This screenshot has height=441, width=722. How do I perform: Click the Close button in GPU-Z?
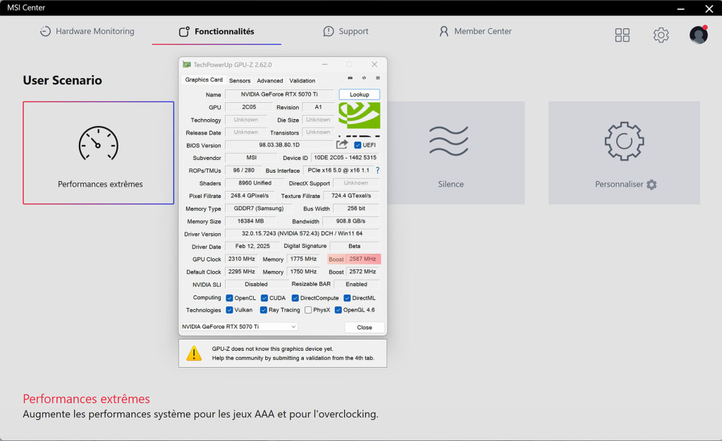365,328
